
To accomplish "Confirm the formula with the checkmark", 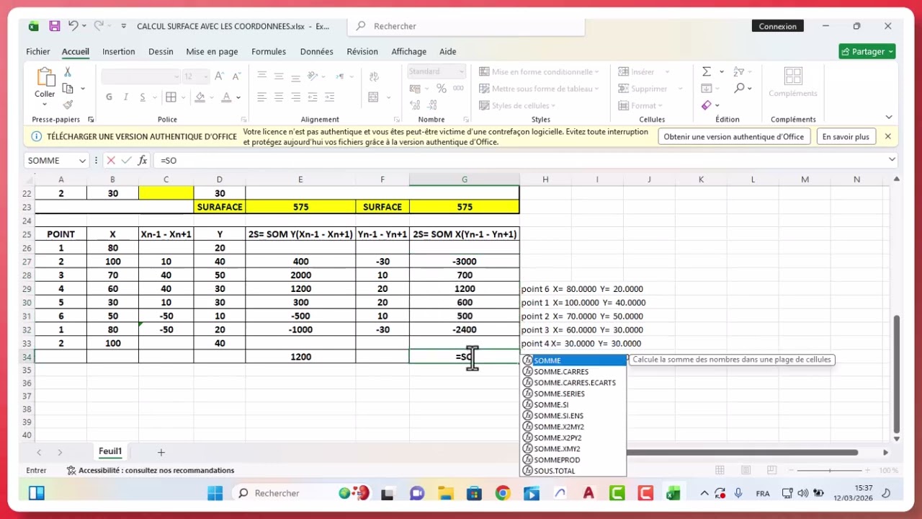I will [127, 160].
